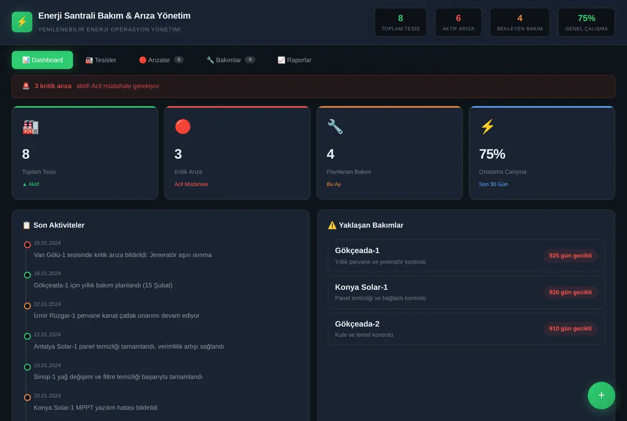Click the lightning icon on Ortalama Çalışma card
This screenshot has width=627, height=421.
(487, 126)
